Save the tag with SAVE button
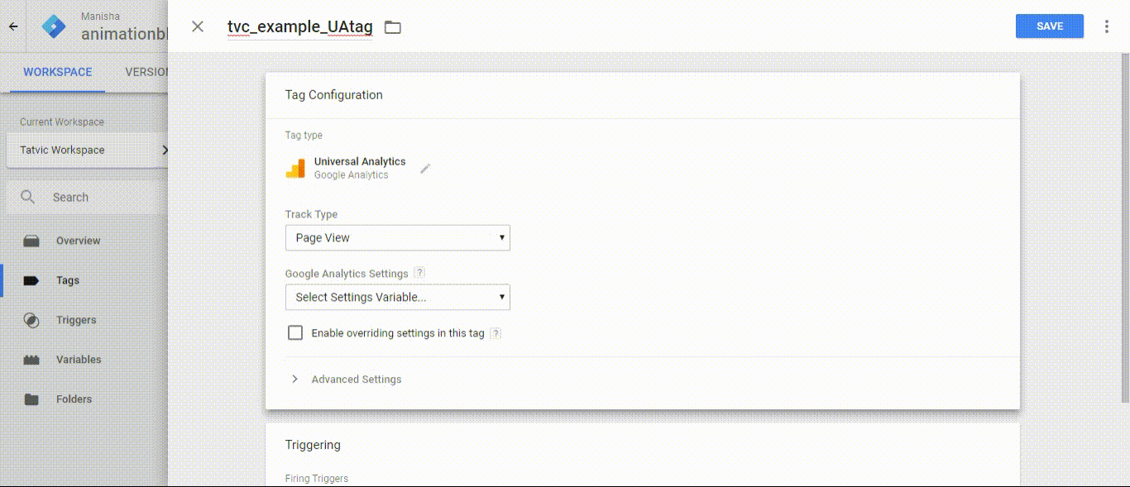 [1050, 26]
